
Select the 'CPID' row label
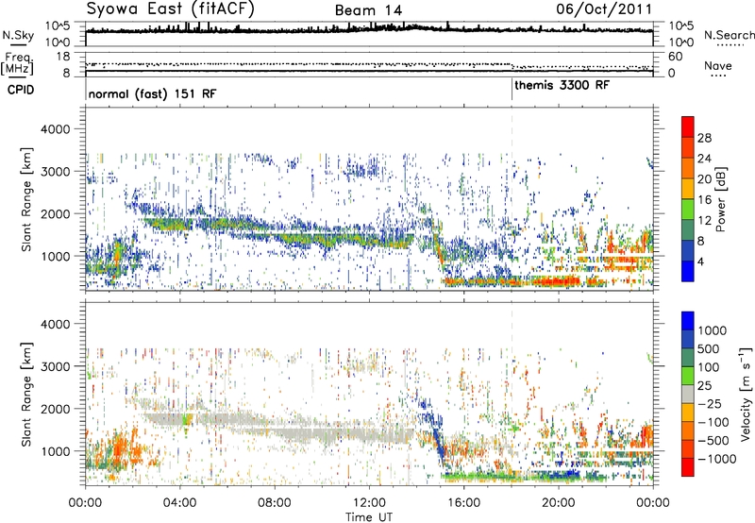[x=21, y=90]
